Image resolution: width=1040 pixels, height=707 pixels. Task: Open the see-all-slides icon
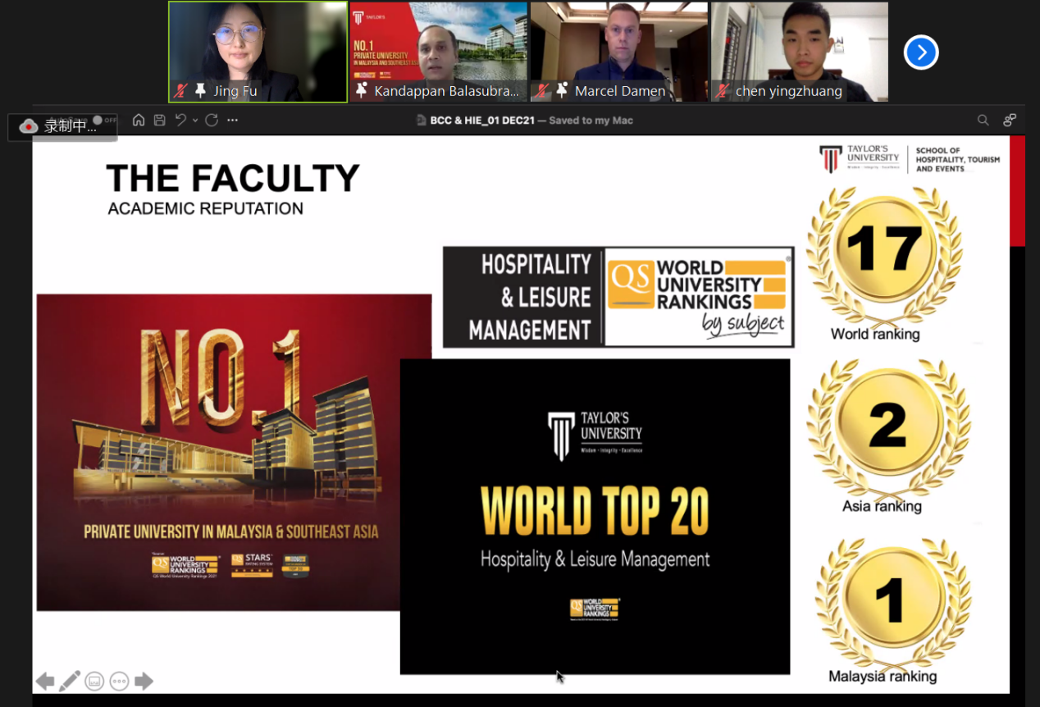click(x=94, y=681)
